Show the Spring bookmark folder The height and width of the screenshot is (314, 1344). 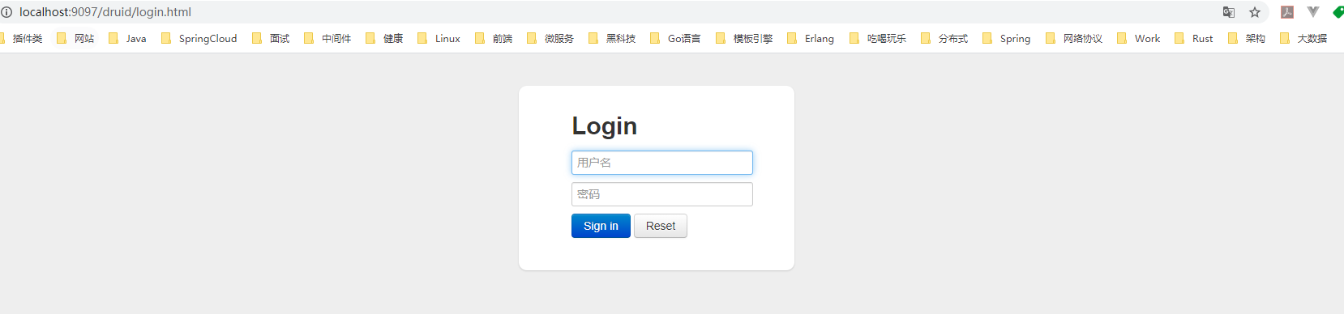(1006, 38)
